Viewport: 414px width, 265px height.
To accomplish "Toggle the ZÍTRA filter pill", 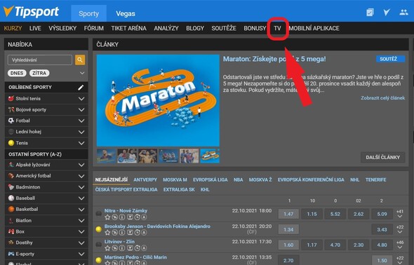I will (x=39, y=73).
